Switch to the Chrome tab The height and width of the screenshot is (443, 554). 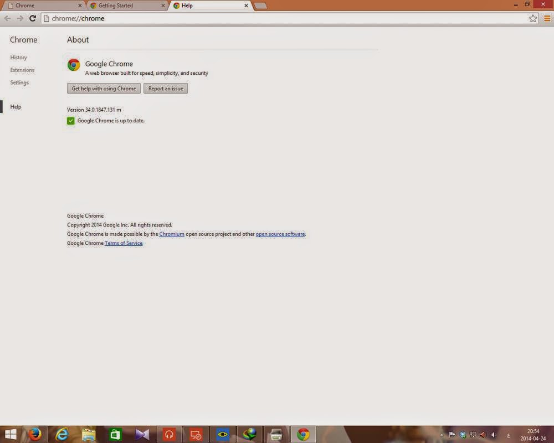point(43,6)
